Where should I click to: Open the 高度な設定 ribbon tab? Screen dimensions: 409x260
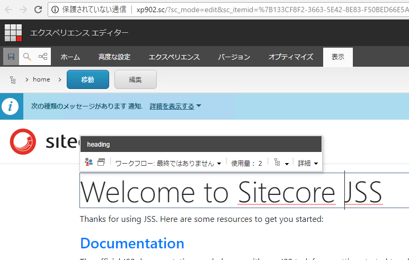pos(114,57)
